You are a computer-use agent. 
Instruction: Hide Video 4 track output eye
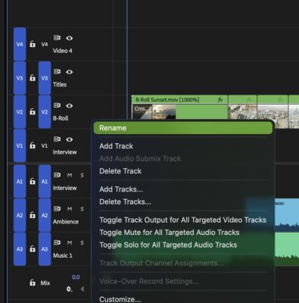coord(70,38)
